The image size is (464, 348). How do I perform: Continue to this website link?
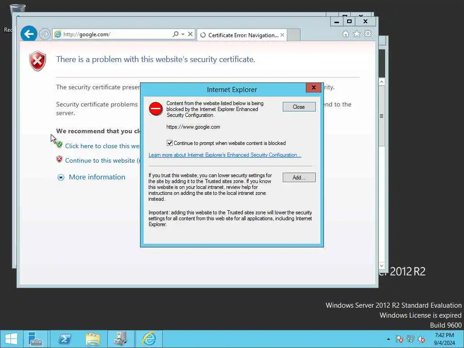pyautogui.click(x=102, y=160)
